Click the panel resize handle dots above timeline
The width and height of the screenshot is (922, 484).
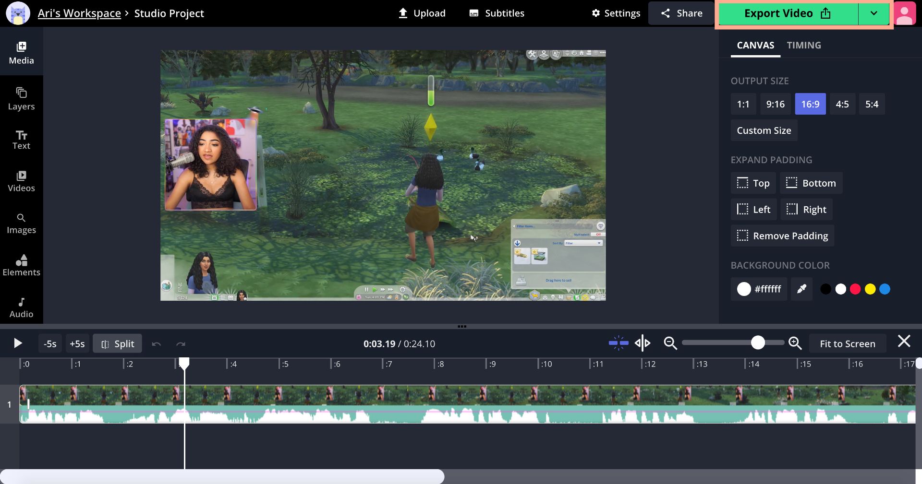(x=462, y=326)
